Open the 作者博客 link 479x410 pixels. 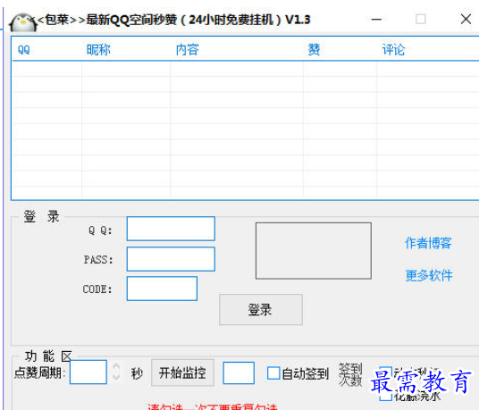pyautogui.click(x=428, y=243)
